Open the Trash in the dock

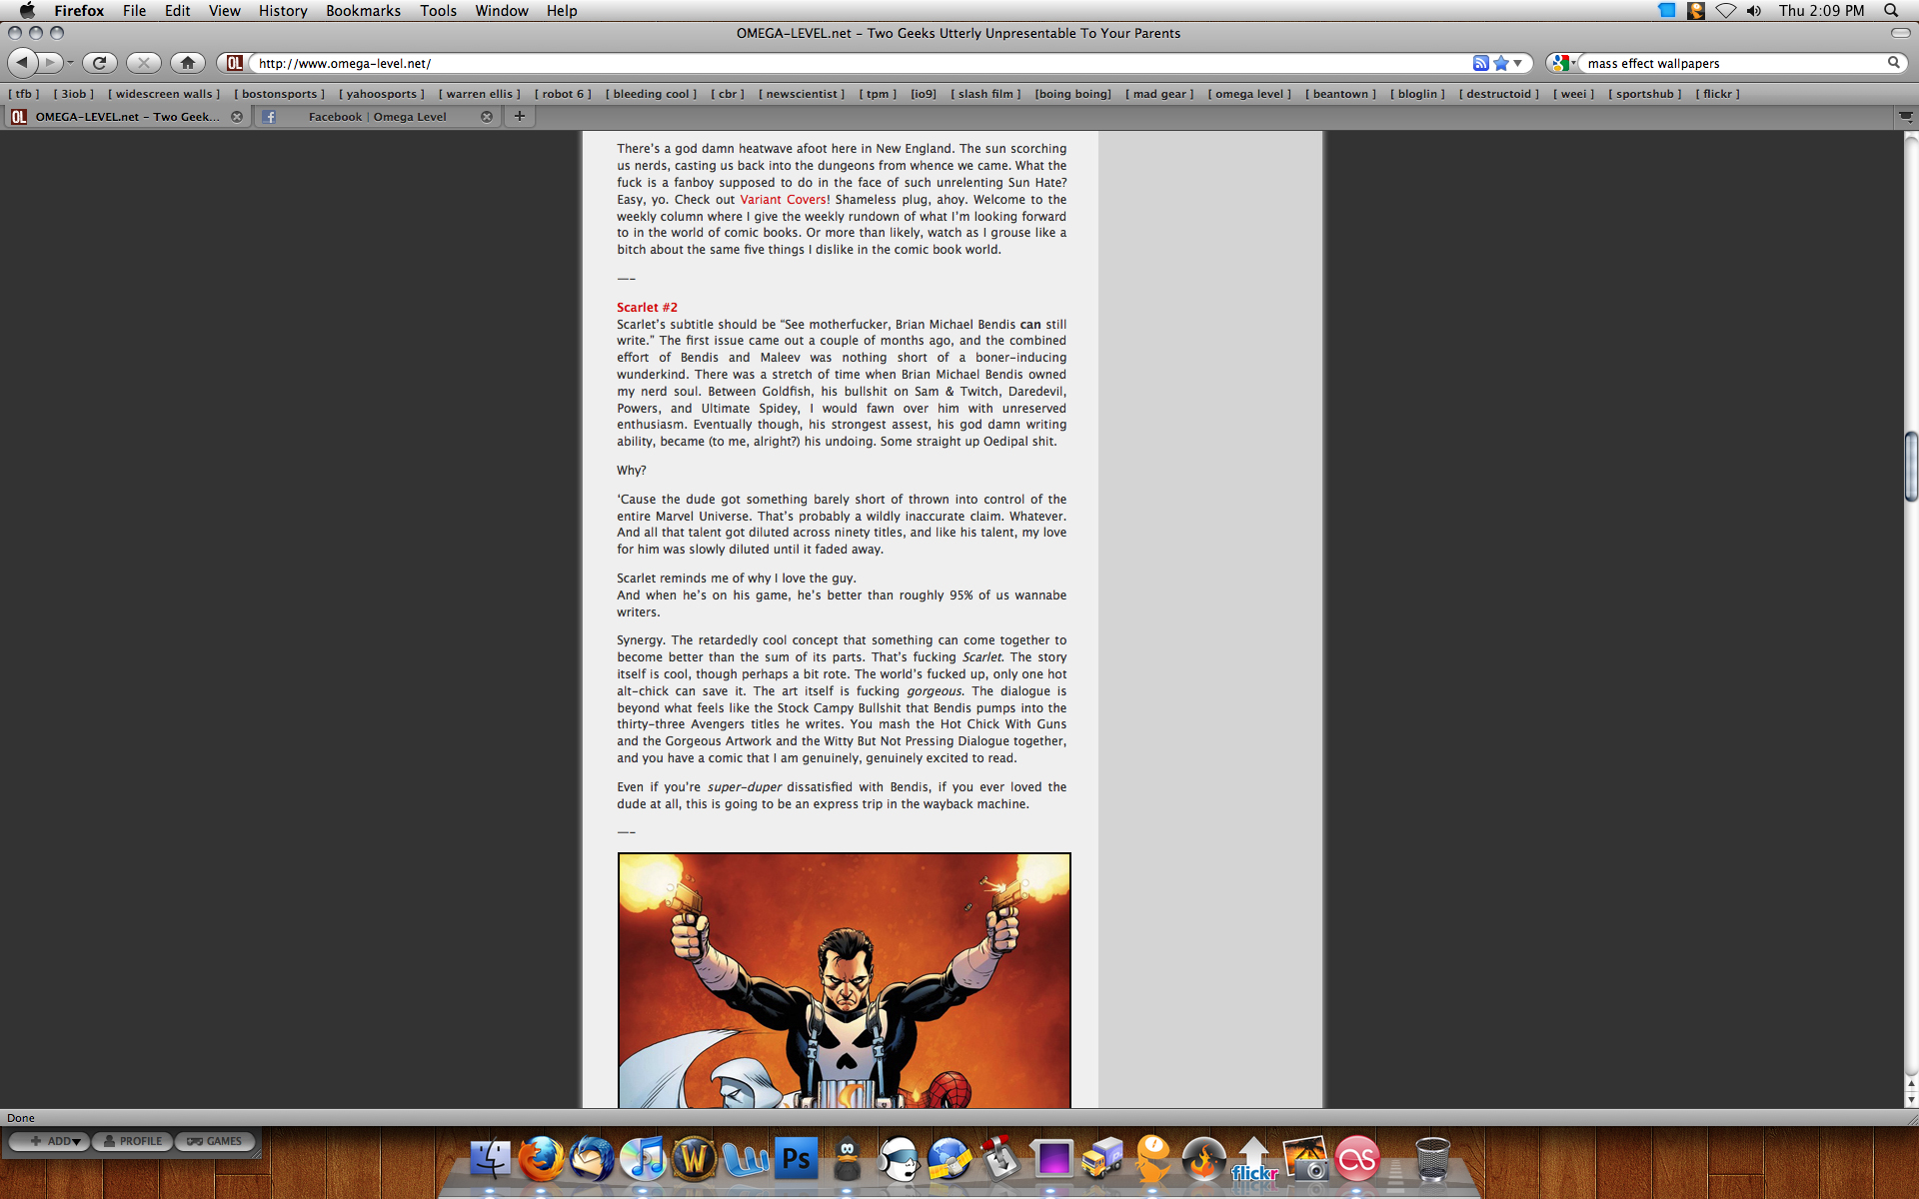[x=1433, y=1159]
